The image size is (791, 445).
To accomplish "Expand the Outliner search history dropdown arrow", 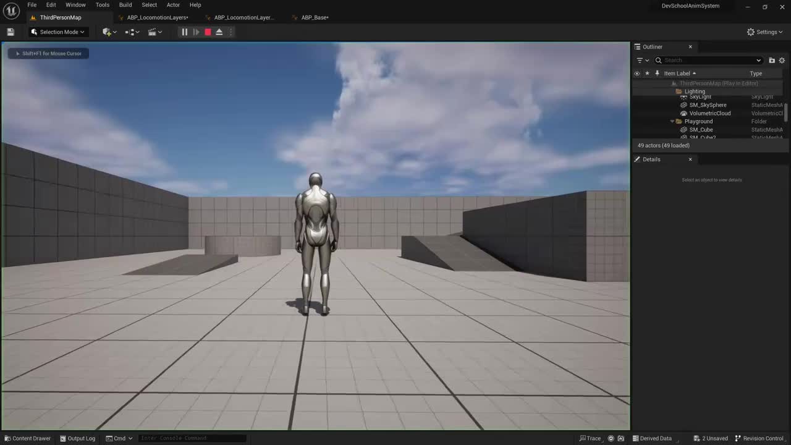I will pyautogui.click(x=759, y=61).
